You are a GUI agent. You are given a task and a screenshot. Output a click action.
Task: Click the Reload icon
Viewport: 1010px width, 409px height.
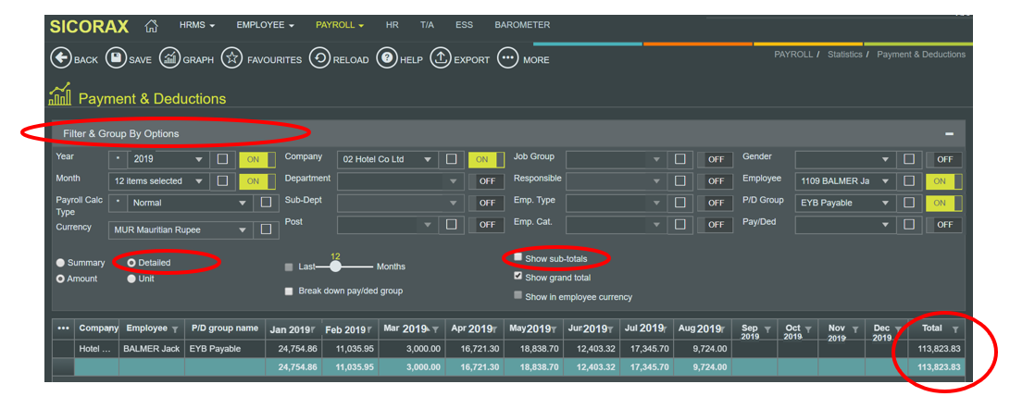pyautogui.click(x=318, y=58)
